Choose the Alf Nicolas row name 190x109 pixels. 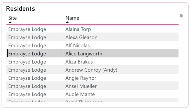click(x=78, y=46)
